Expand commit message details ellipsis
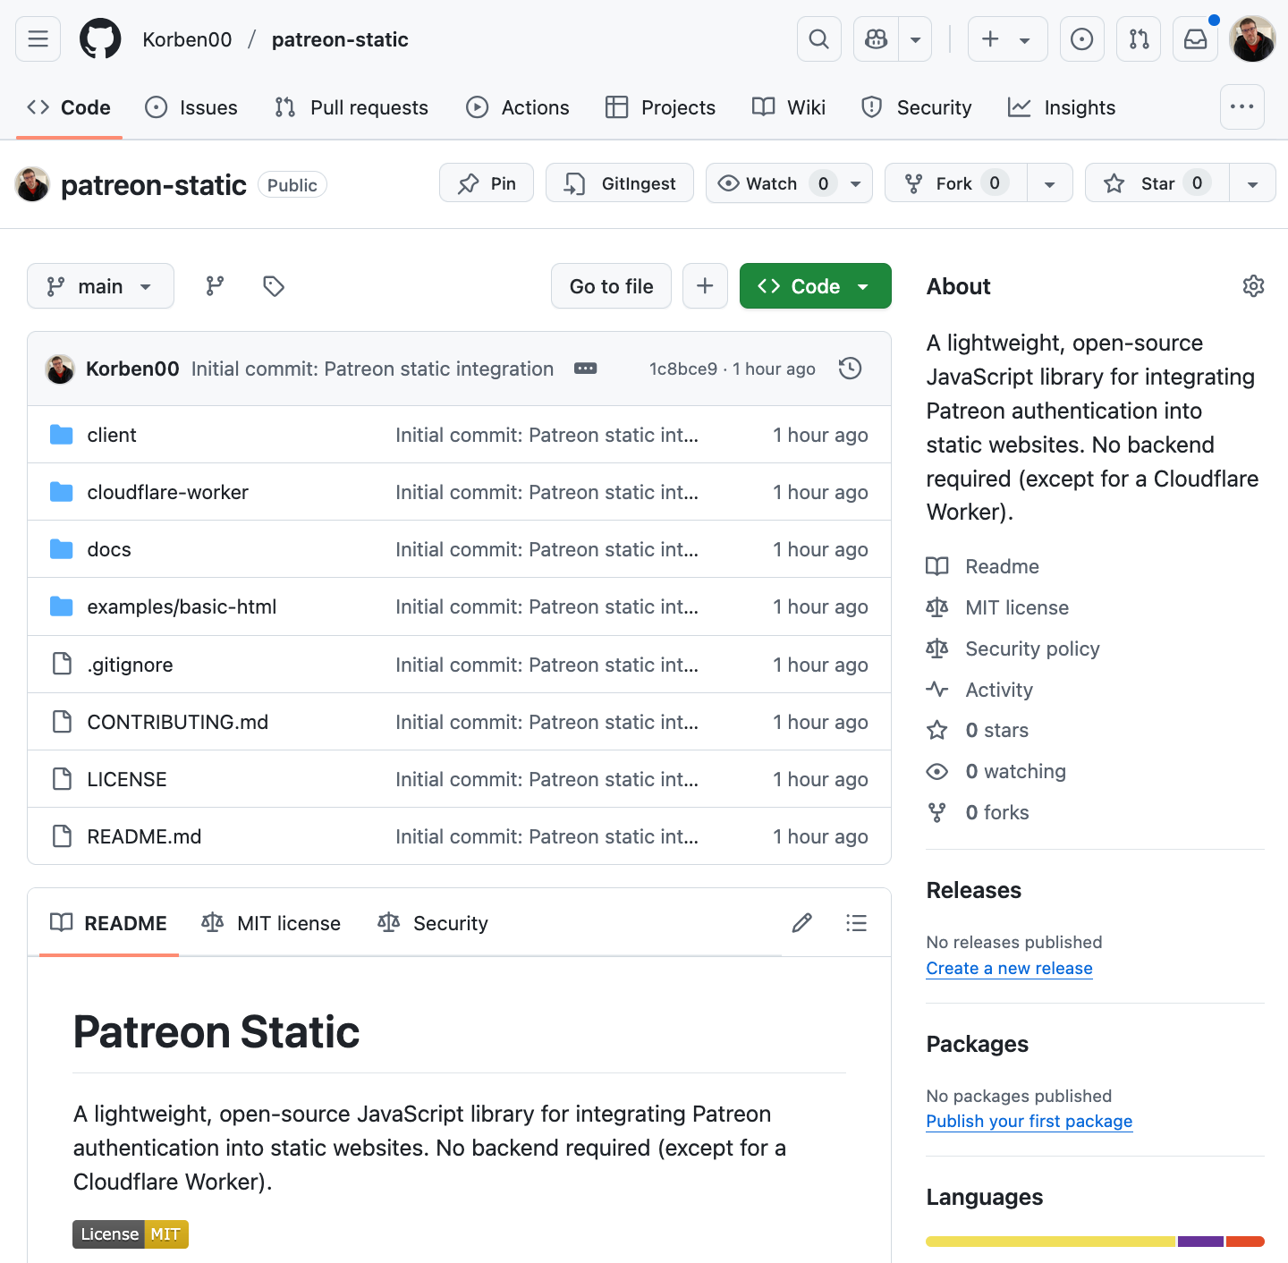Image resolution: width=1288 pixels, height=1263 pixels. [x=586, y=369]
